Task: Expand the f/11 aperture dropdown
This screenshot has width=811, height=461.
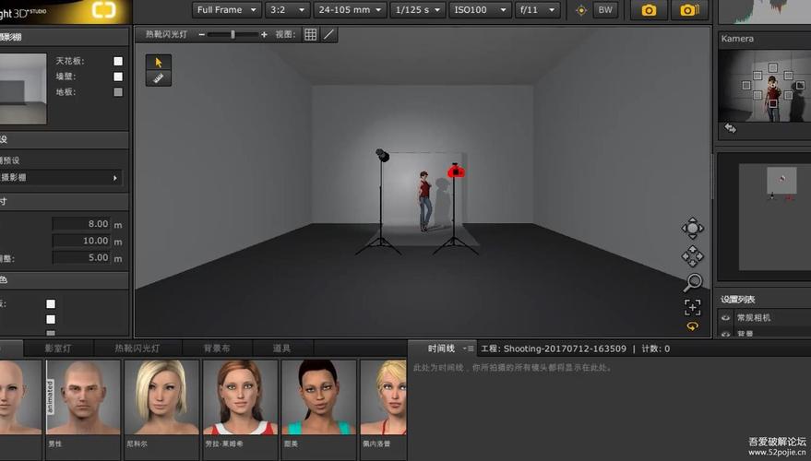Action: pos(538,10)
